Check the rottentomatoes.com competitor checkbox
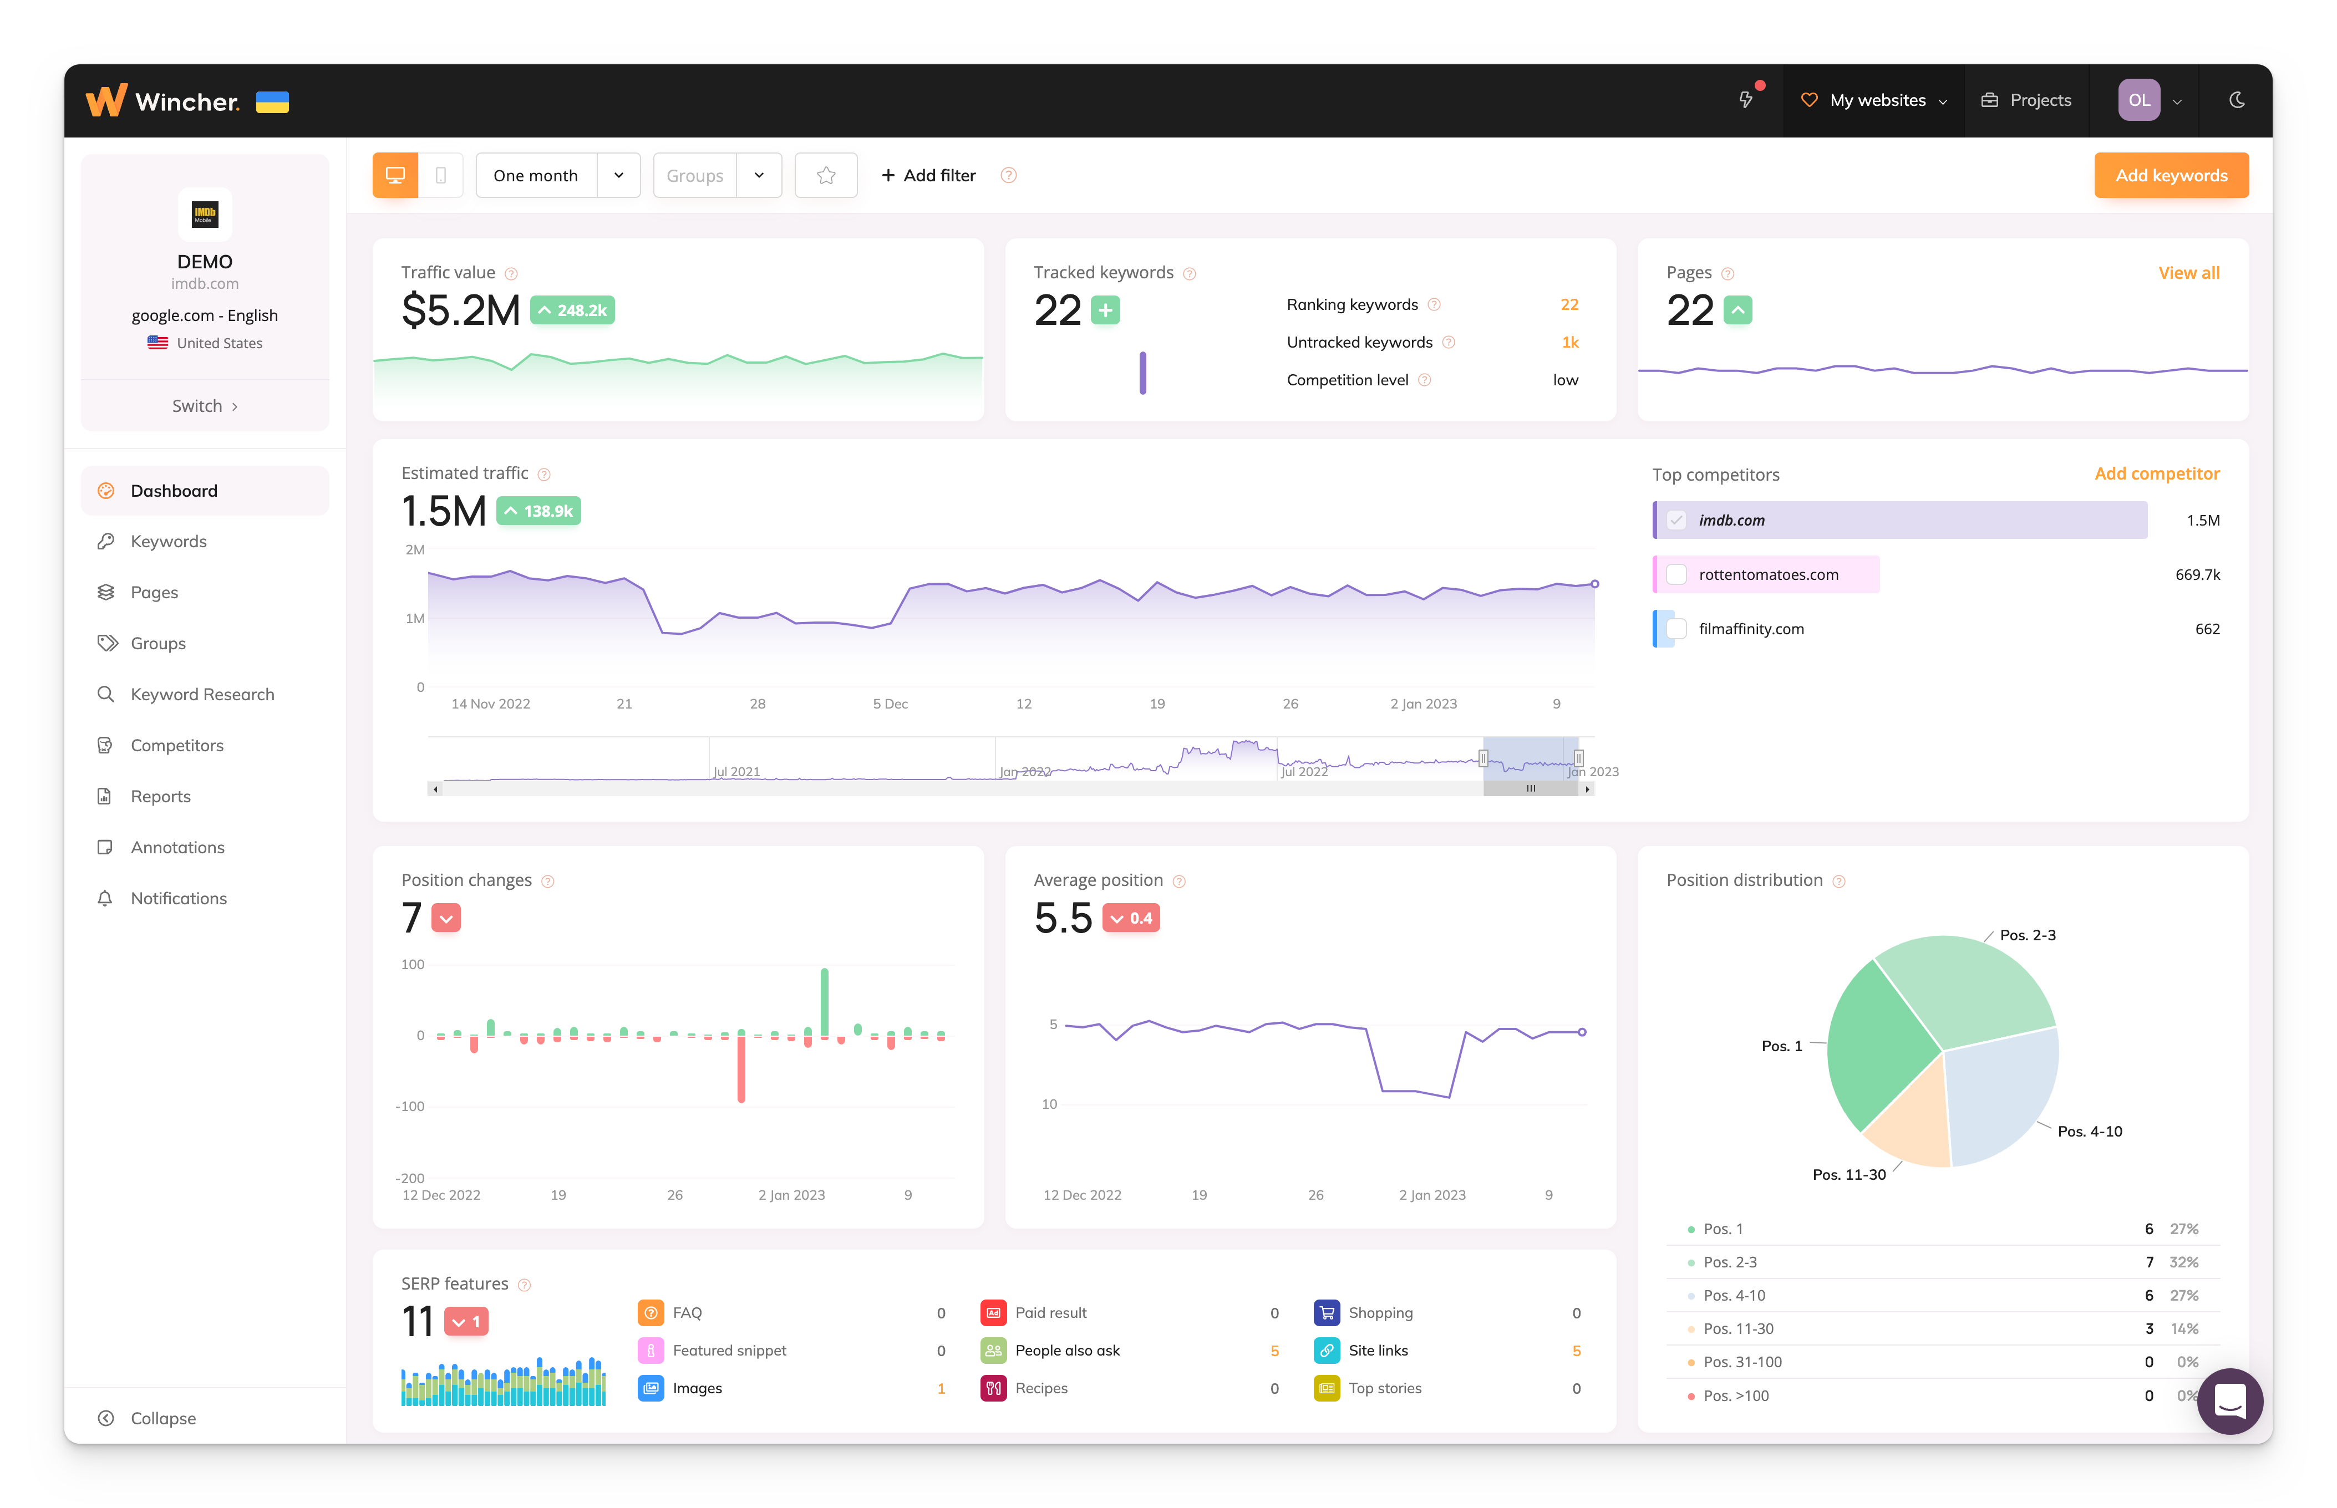 point(1677,575)
